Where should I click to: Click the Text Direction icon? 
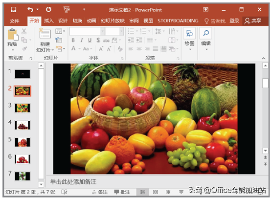[x=172, y=31]
